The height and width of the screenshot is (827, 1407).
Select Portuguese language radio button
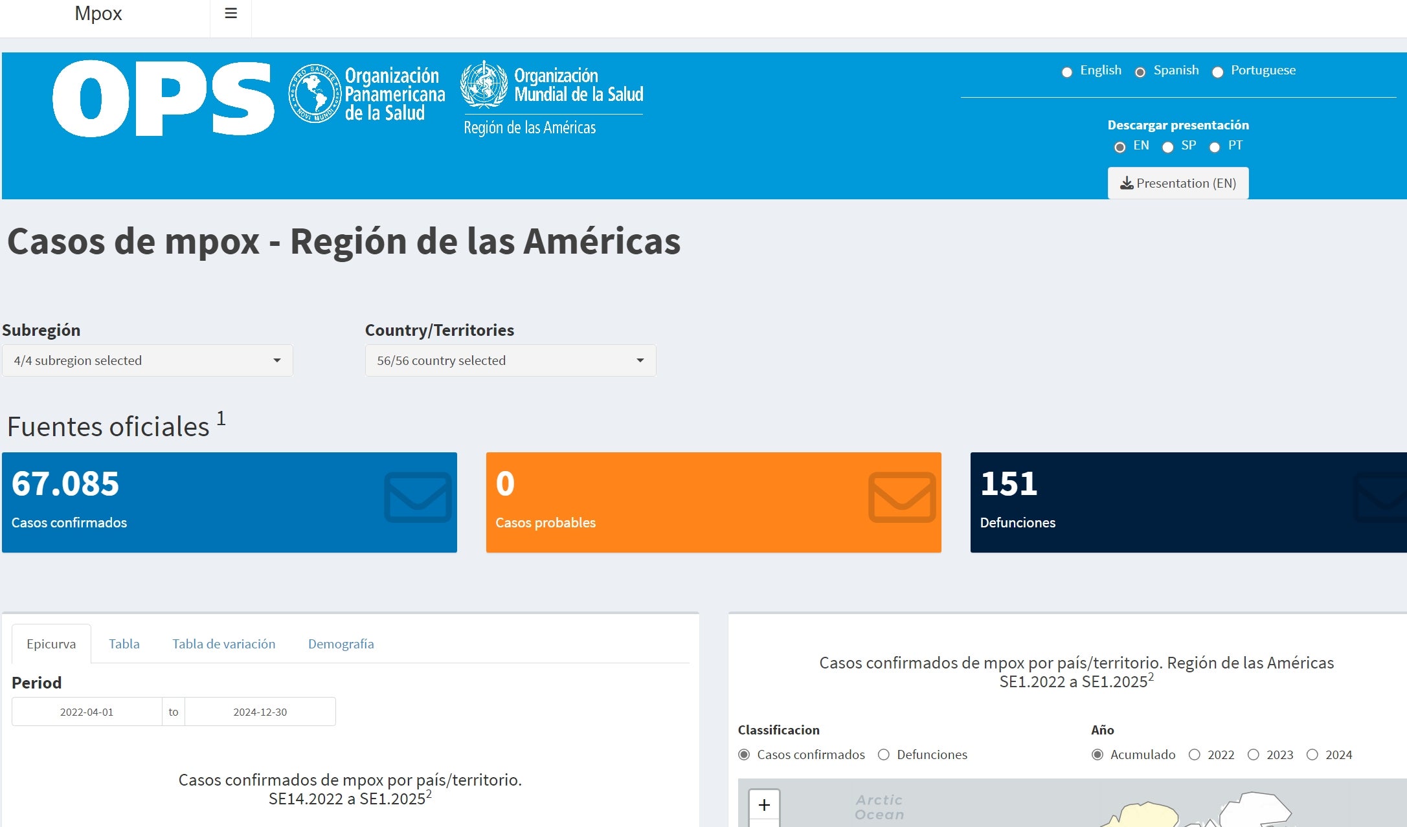pyautogui.click(x=1217, y=72)
